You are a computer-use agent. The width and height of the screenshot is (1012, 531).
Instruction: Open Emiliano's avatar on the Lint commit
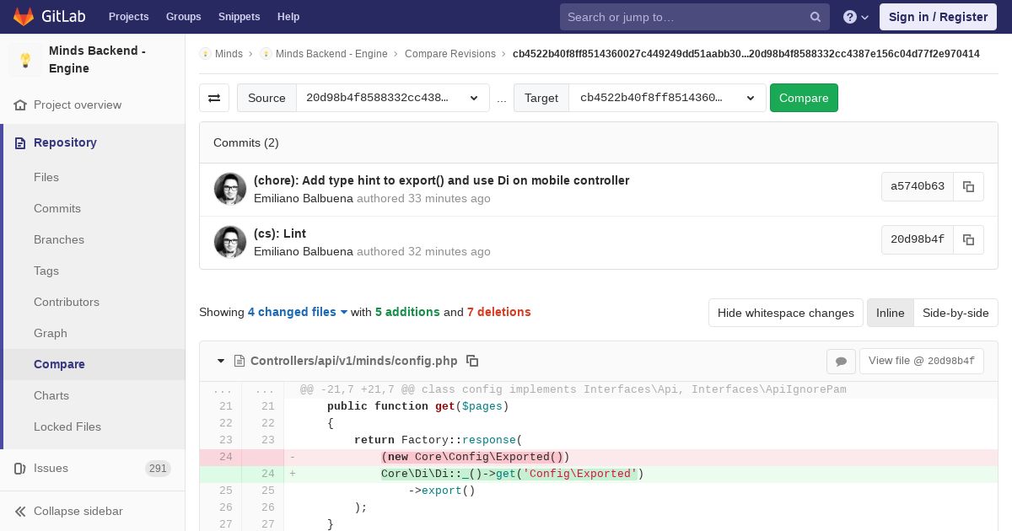coord(230,242)
